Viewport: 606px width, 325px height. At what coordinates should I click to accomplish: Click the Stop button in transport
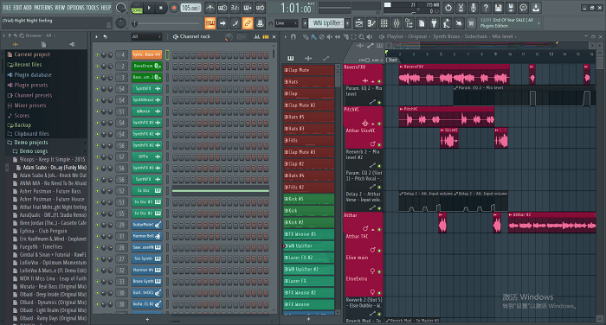(x=161, y=7)
